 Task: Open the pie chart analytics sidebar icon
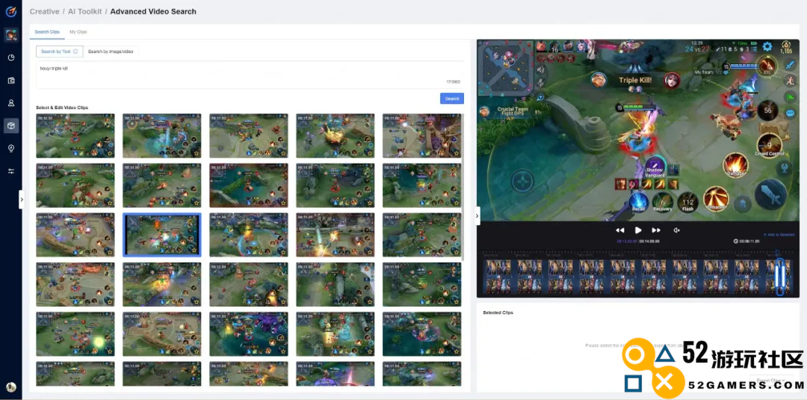[x=11, y=58]
